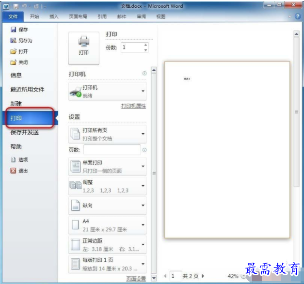Expand the 打印所有页 dropdown

tap(108, 134)
